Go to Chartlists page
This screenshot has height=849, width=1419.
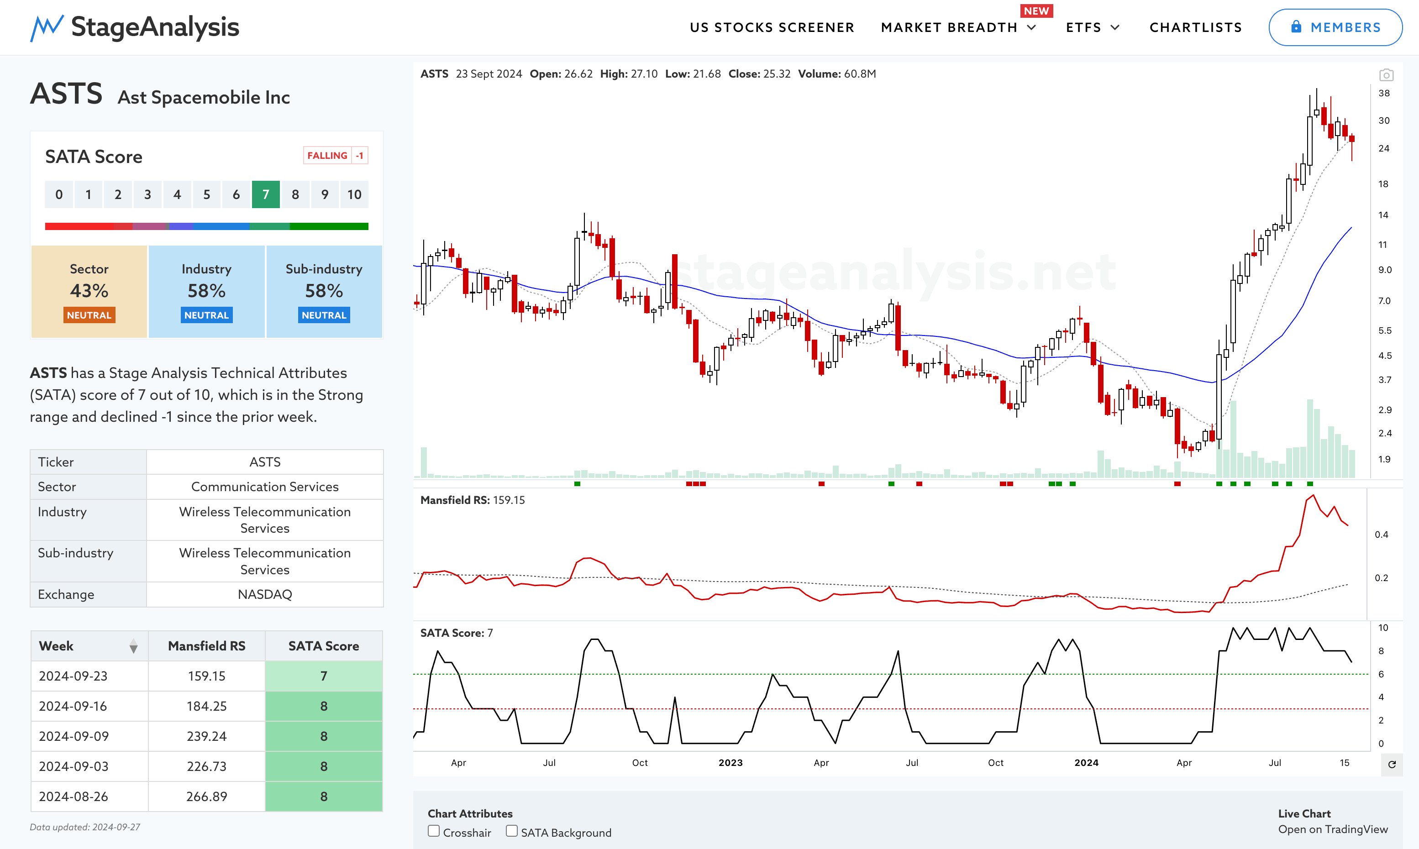[x=1196, y=27]
